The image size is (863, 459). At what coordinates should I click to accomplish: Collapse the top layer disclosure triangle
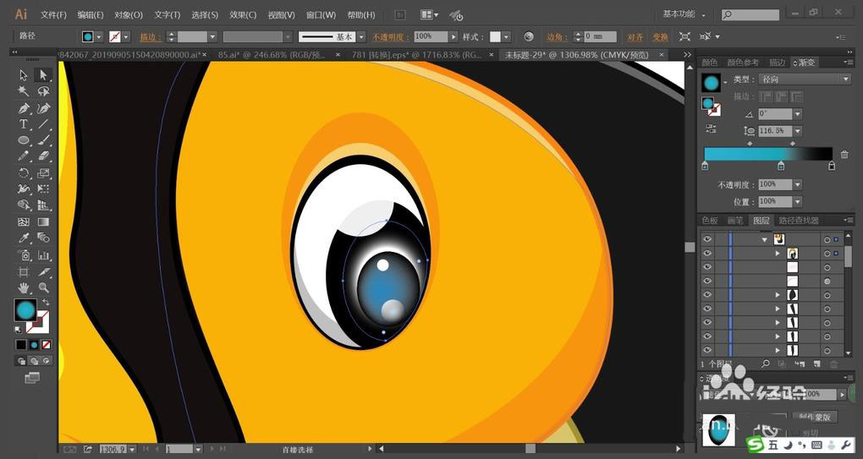point(765,240)
